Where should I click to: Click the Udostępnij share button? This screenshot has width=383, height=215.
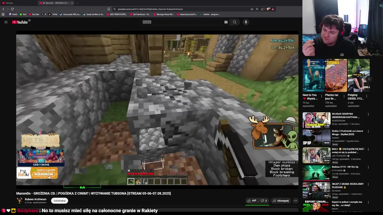(x=281, y=201)
